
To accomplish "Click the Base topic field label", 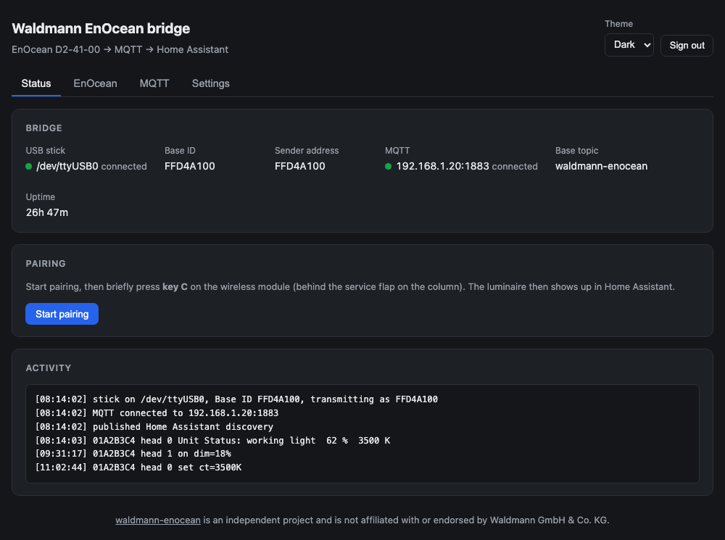I will click(x=576, y=150).
